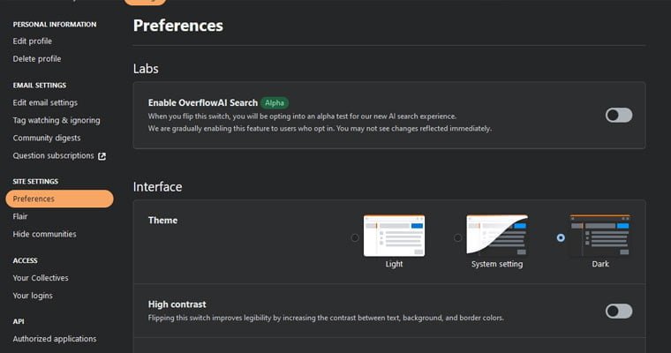Click the Labs section heading
Screen dimensions: 671x353
pyautogui.click(x=146, y=69)
